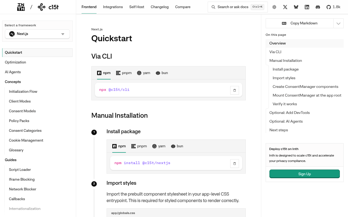
Task: Jump to Via CLI in page outline
Action: click(275, 52)
